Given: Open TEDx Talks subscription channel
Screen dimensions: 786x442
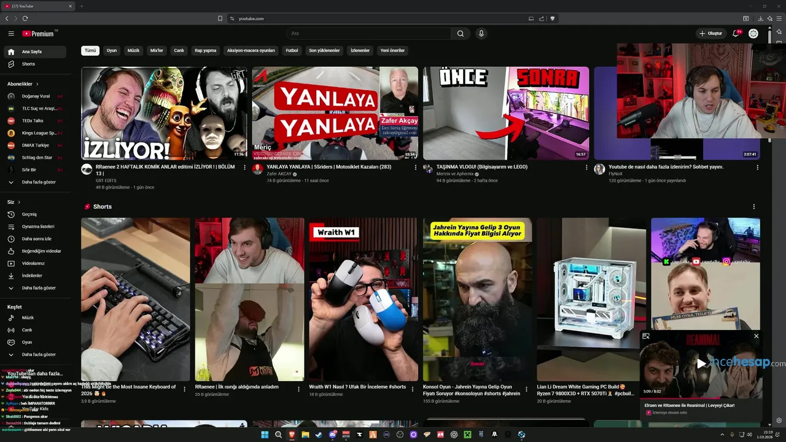Looking at the screenshot, I should pyautogui.click(x=36, y=121).
